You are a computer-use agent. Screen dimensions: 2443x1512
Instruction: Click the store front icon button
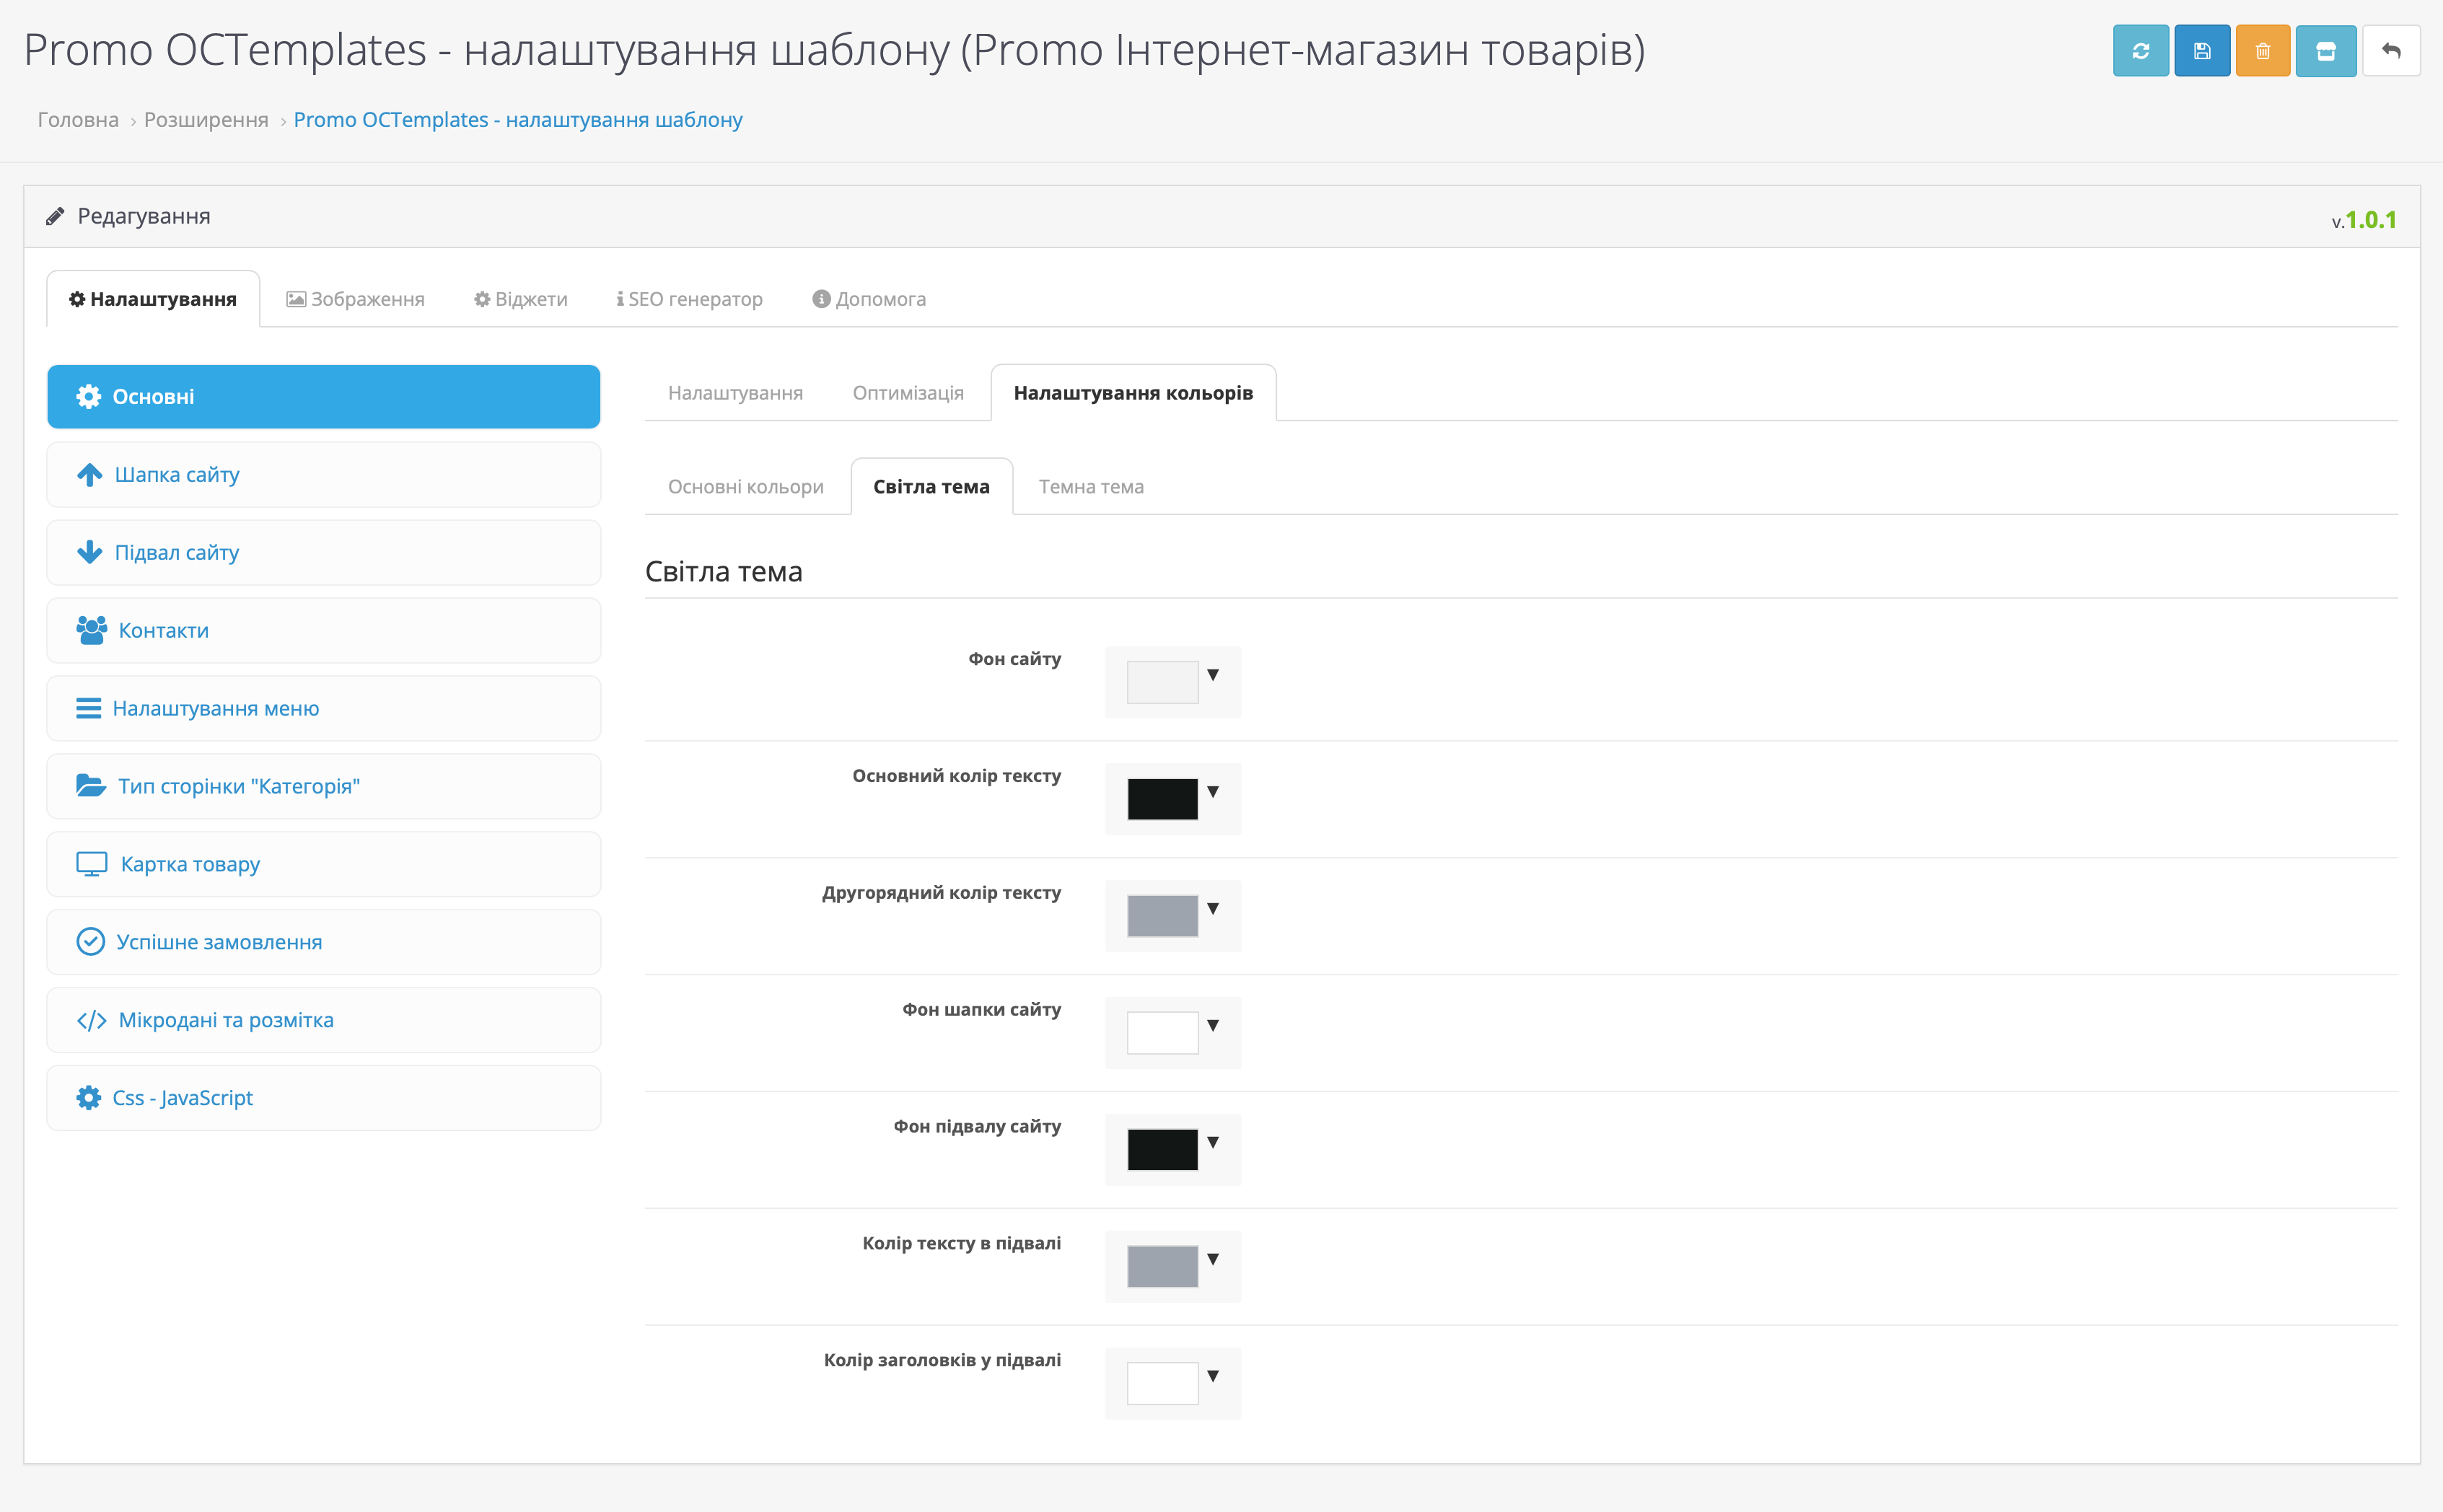tap(2326, 51)
